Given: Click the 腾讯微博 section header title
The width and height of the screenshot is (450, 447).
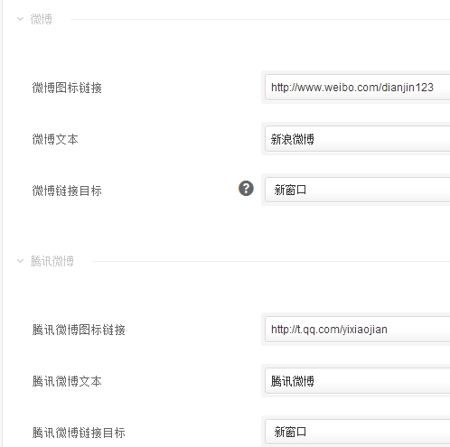Looking at the screenshot, I should [x=52, y=261].
